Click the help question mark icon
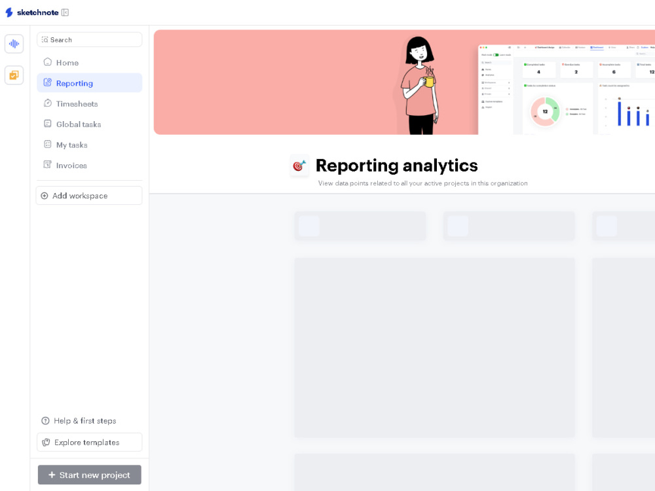This screenshot has width=655, height=491. click(x=45, y=421)
